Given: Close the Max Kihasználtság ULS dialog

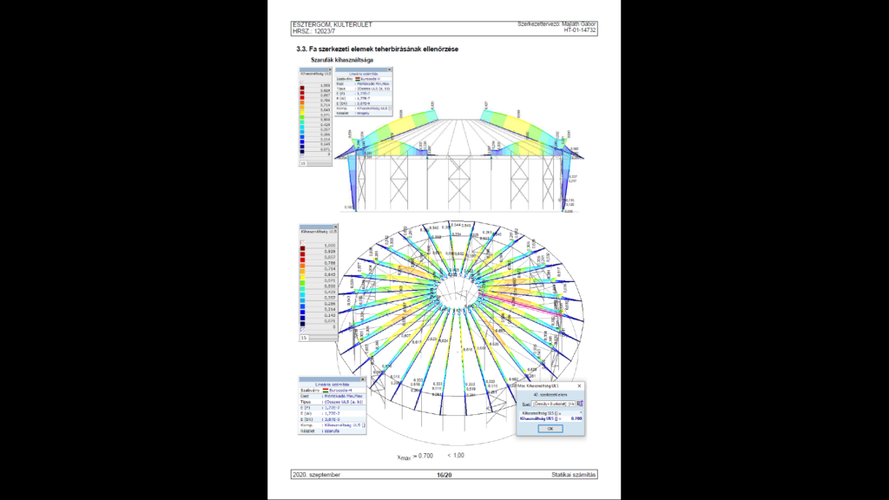Looking at the screenshot, I should click(579, 386).
